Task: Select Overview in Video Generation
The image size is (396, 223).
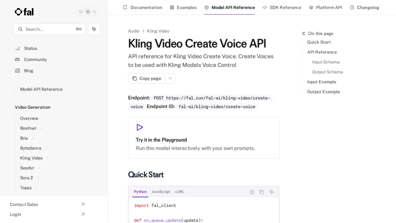Action: click(29, 118)
